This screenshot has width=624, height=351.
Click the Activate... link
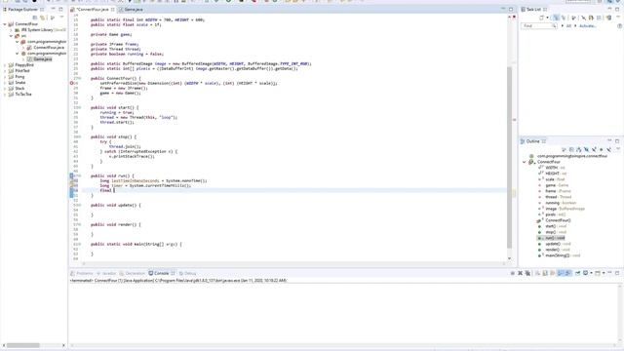pos(587,26)
